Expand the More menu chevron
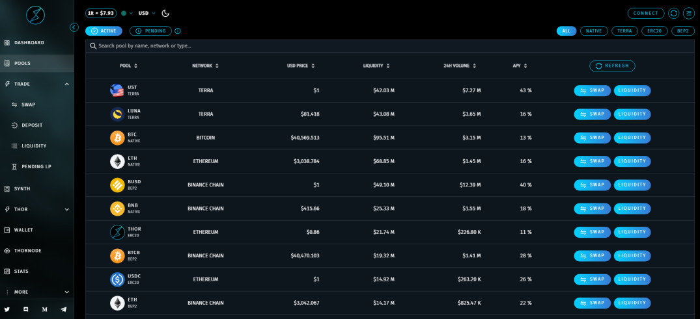This screenshot has height=319, width=700. (x=67, y=292)
